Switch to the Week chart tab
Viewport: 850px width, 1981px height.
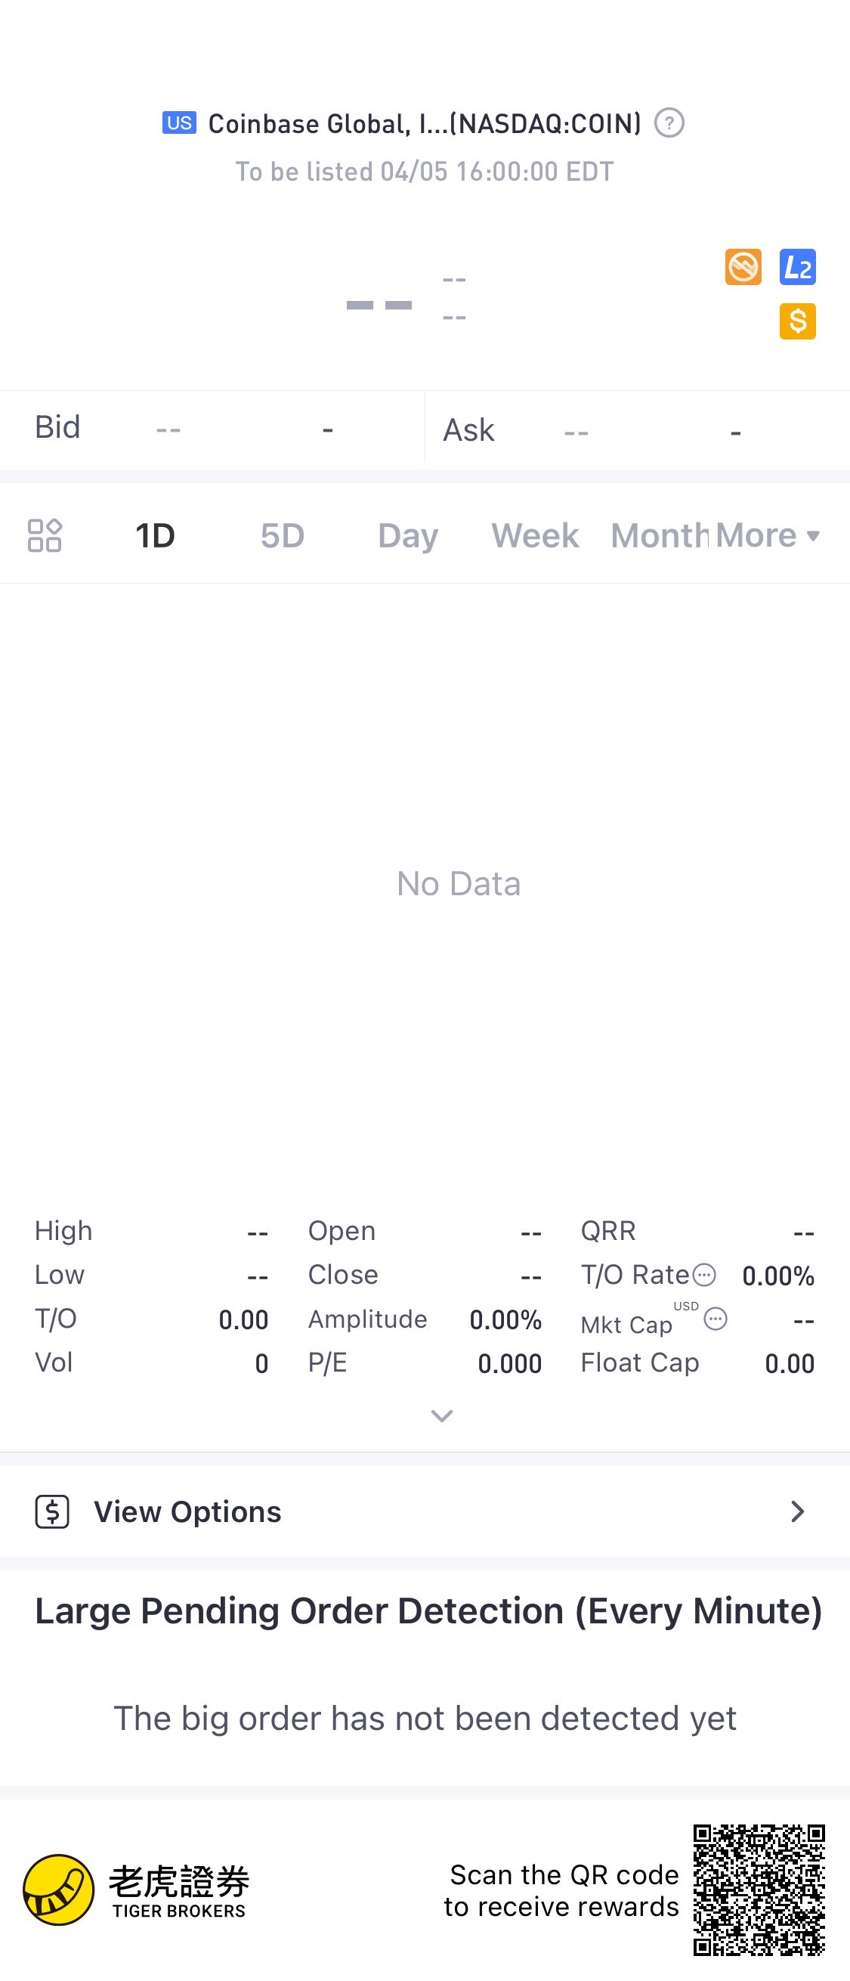pos(535,535)
